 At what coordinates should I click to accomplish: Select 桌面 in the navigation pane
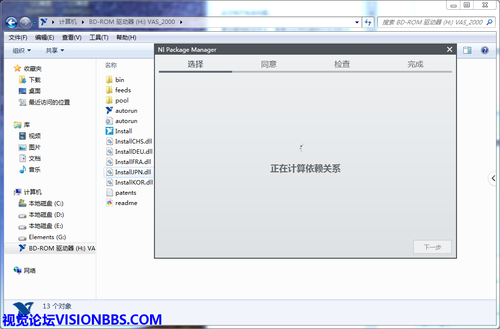35,91
